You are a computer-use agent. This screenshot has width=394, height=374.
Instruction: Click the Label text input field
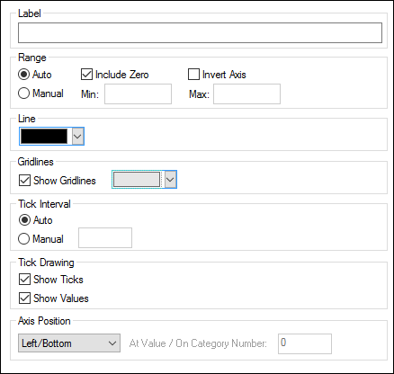click(200, 32)
